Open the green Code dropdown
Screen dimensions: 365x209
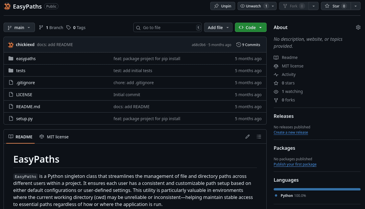pos(251,27)
